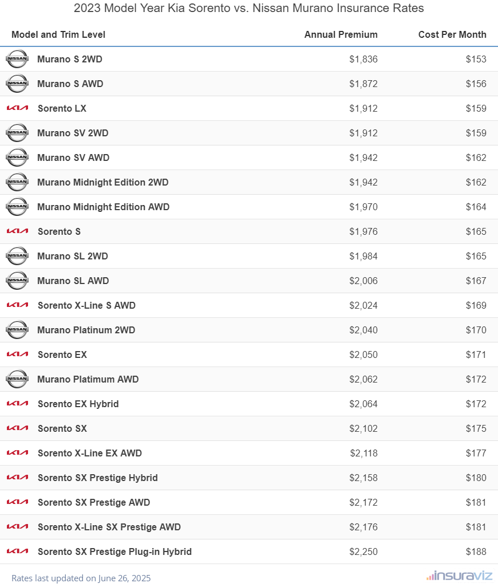
Task: Select the Sorento SX model name
Action: 62,428
